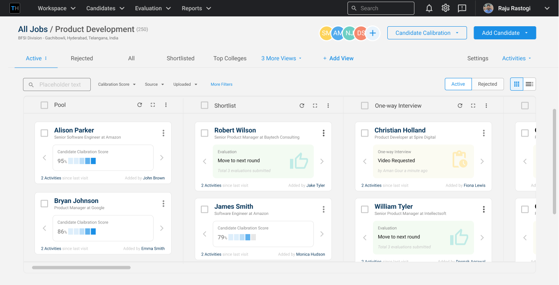559x285 pixels.
Task: Add a team member with plus icon
Action: [x=373, y=33]
